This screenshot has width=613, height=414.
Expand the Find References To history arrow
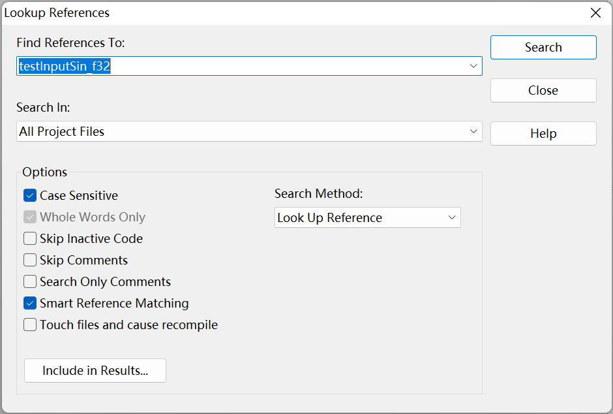coord(473,66)
